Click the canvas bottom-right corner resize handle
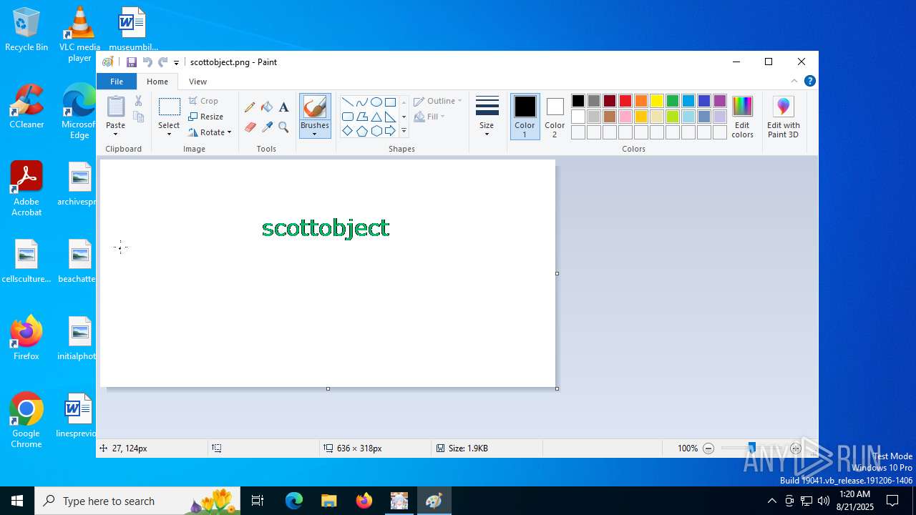 557,388
